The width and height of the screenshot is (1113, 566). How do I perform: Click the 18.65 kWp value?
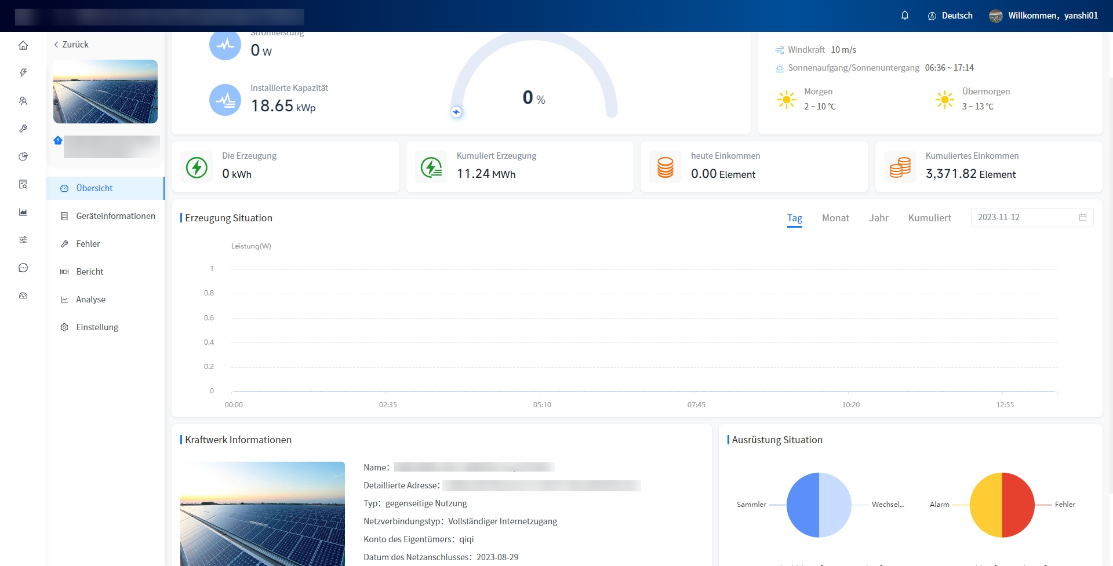point(283,106)
